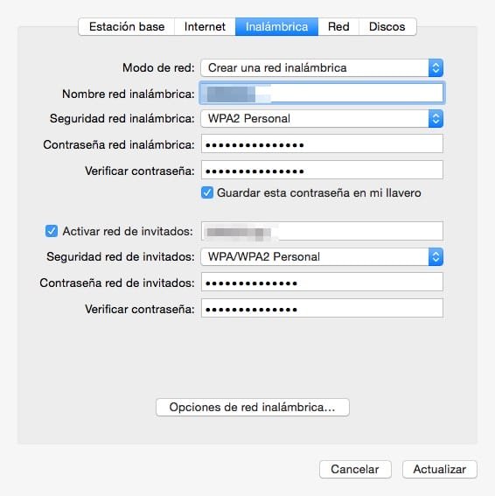The width and height of the screenshot is (495, 496).
Task: Select the Inalámbrica tab
Action: click(276, 26)
